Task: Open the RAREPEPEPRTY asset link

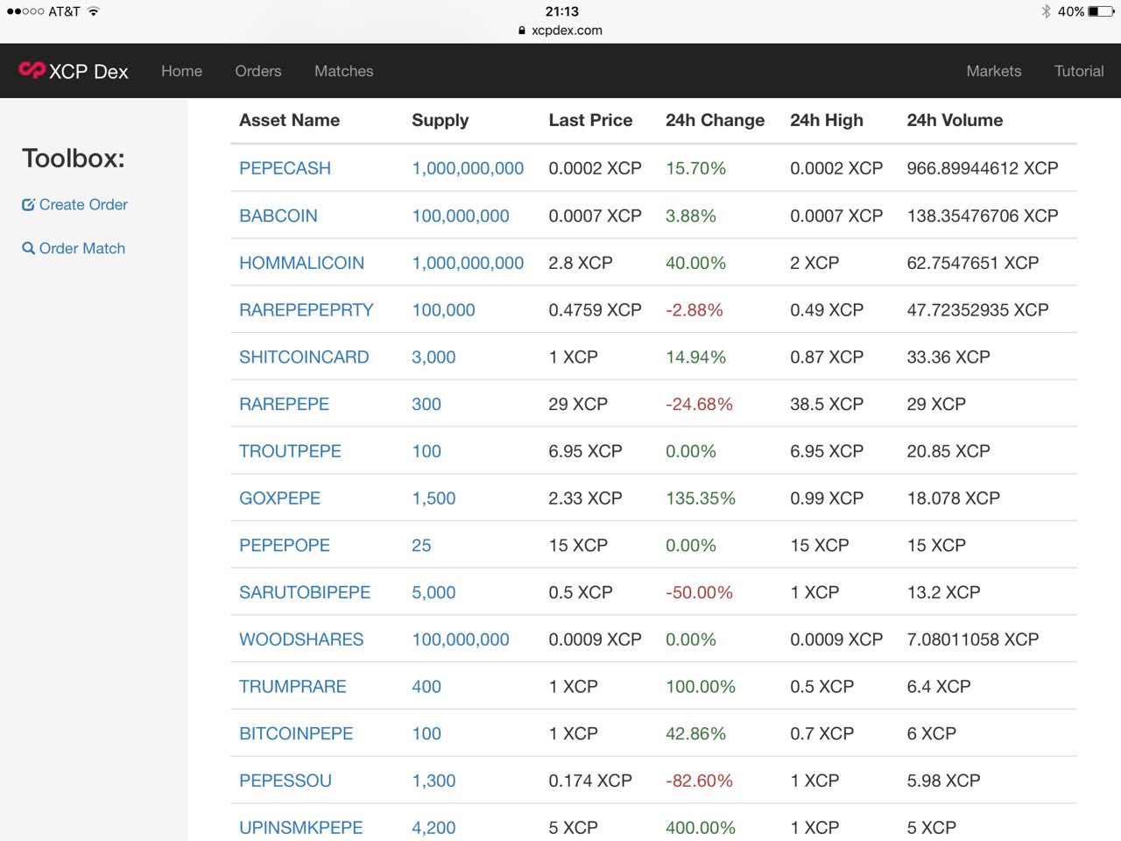Action: 307,310
